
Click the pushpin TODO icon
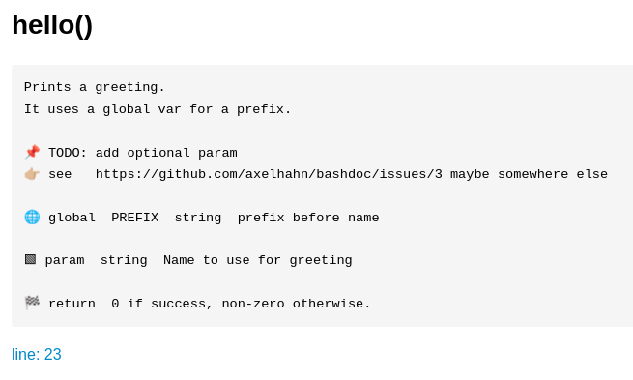pyautogui.click(x=32, y=152)
